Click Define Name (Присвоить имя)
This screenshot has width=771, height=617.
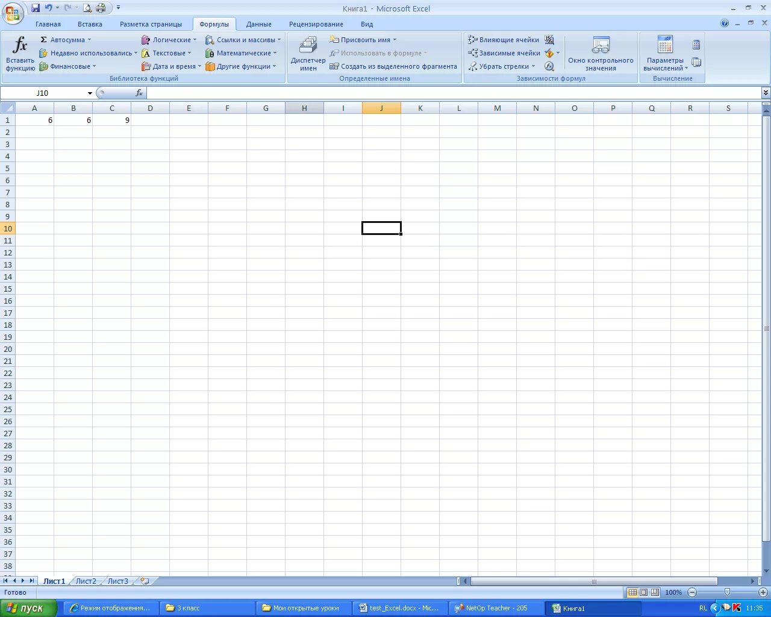tap(363, 40)
